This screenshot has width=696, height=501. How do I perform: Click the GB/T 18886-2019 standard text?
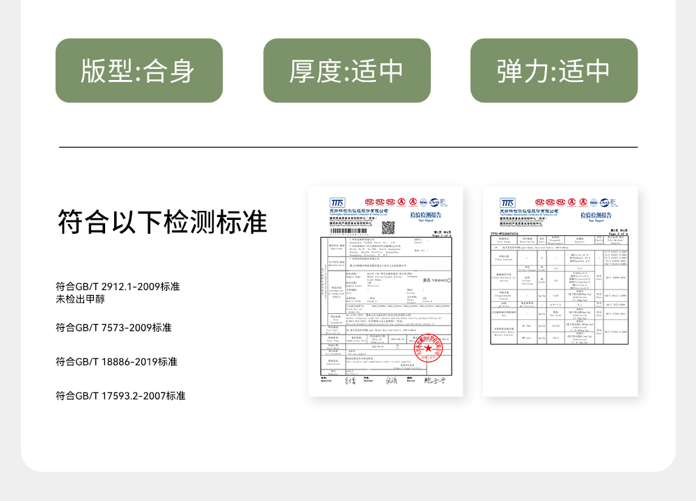(x=116, y=362)
